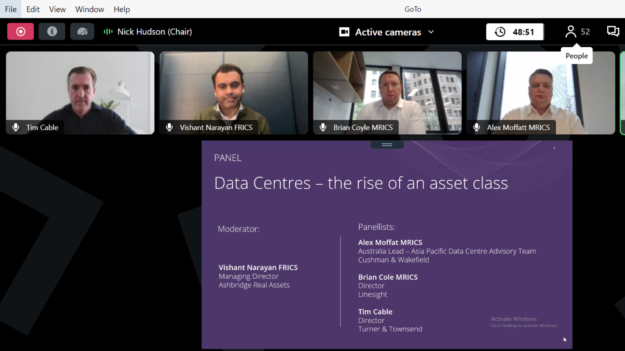
Task: Open the Active cameras view selector
Action: (x=388, y=32)
